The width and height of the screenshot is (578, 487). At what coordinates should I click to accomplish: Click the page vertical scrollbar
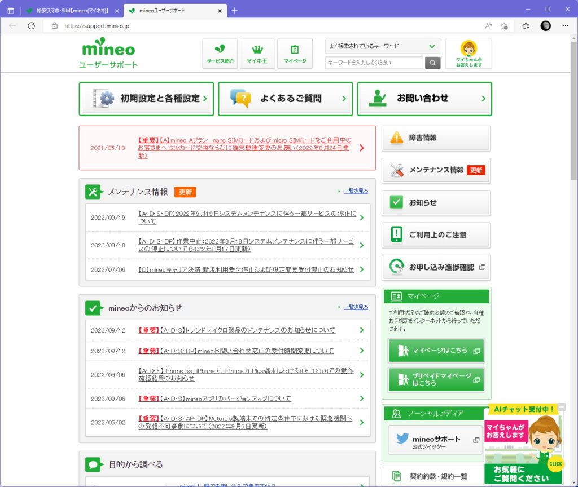(x=574, y=110)
